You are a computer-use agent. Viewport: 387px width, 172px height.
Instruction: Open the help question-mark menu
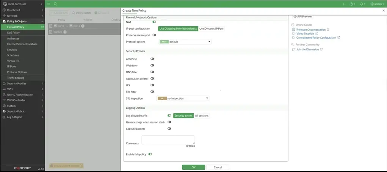pyautogui.click(x=352, y=4)
